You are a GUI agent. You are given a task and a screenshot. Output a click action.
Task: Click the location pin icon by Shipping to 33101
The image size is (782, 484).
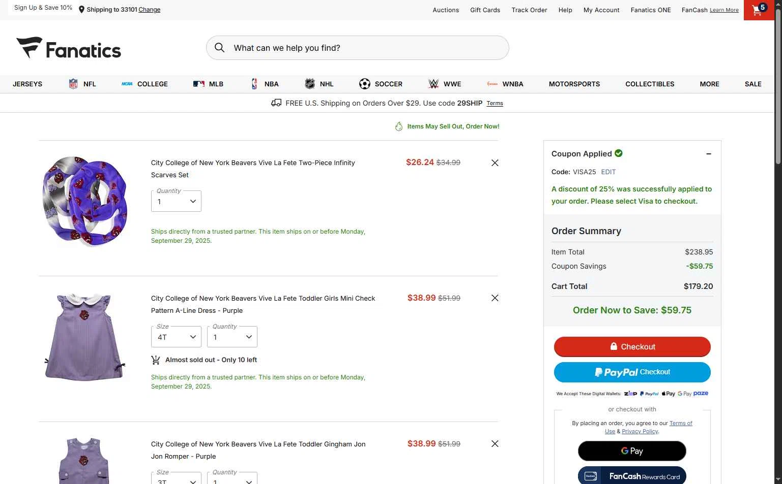(x=81, y=10)
